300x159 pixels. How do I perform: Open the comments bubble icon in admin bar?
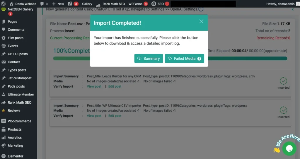(42, 4)
